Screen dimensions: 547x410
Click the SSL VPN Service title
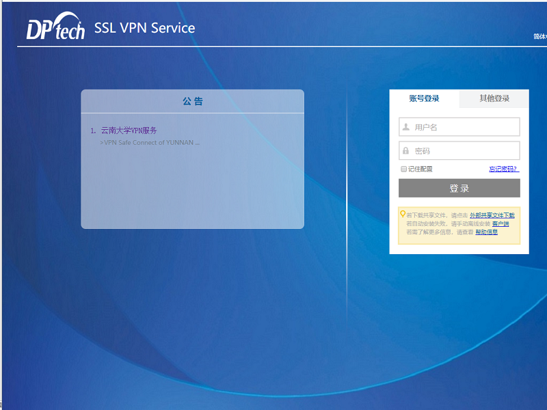point(144,28)
